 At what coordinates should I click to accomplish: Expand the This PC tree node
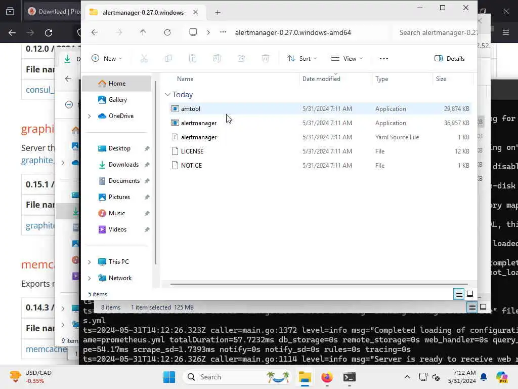pyautogui.click(x=89, y=262)
